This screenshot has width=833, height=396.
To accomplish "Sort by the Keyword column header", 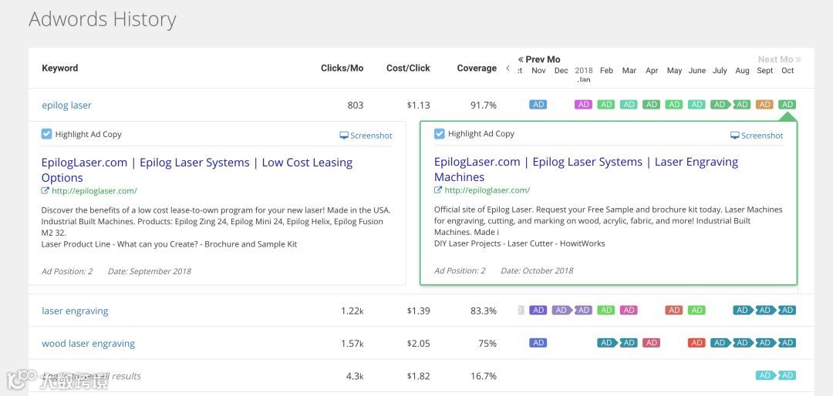I will (59, 68).
